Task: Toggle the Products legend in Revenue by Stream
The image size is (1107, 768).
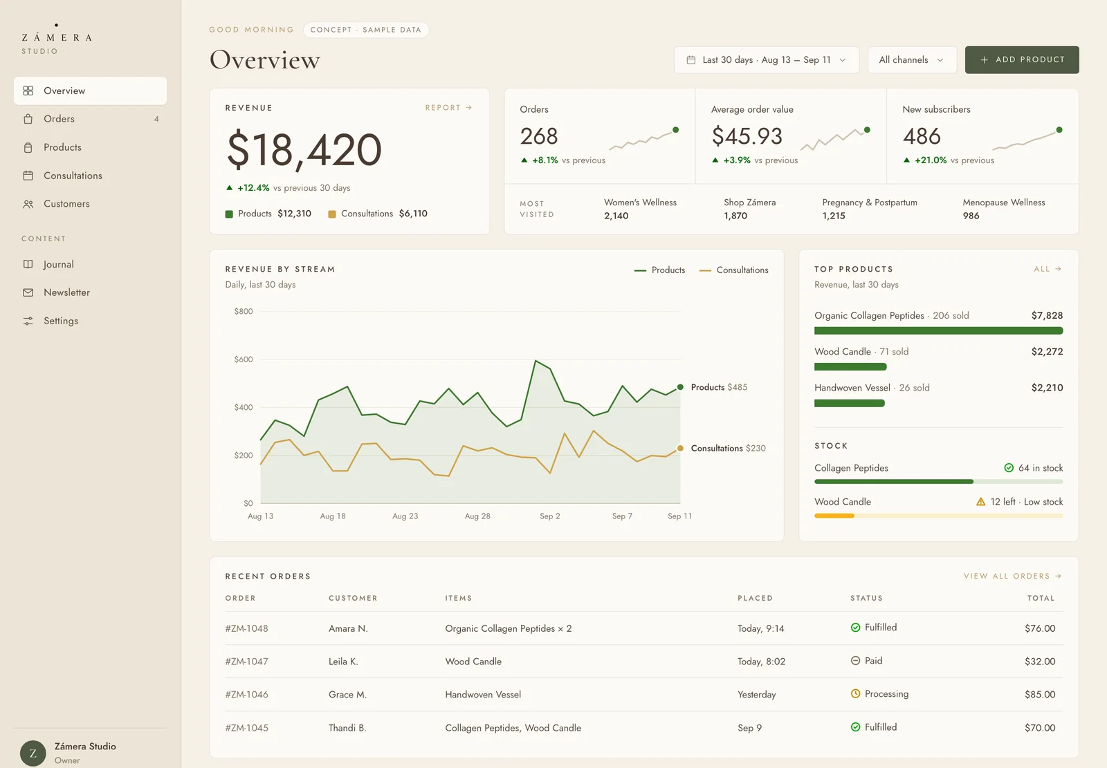Action: click(x=659, y=270)
